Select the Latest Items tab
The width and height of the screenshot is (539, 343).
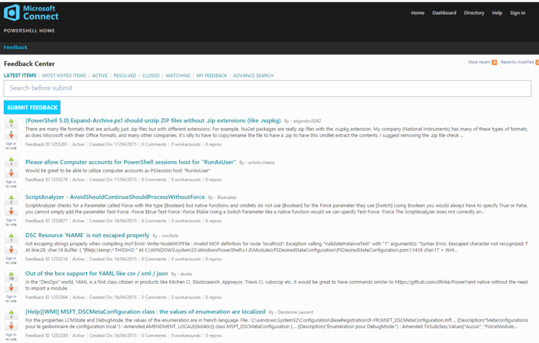tap(20, 75)
